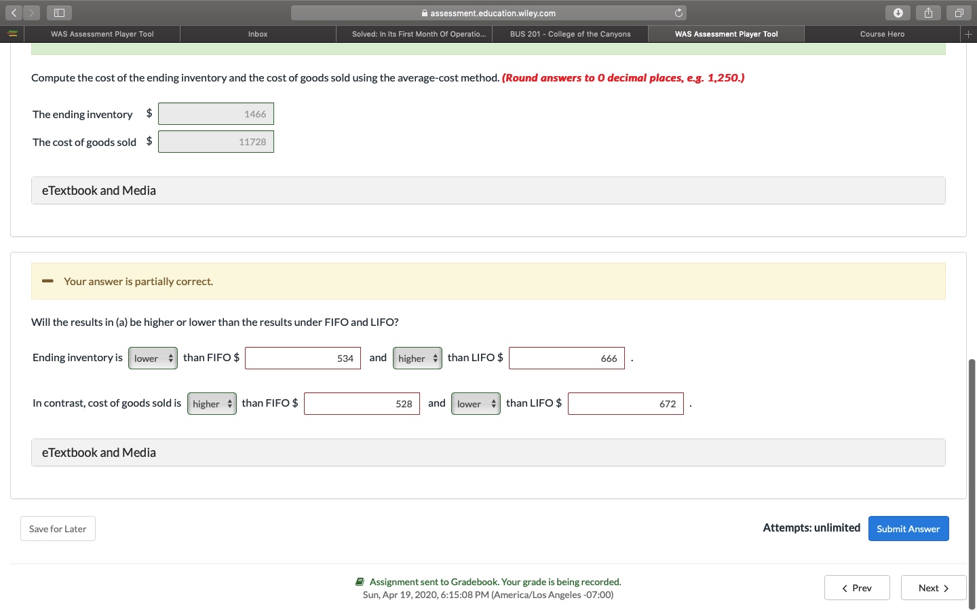Viewport: 977px width, 611px height.
Task: Switch to the Course Hero tab
Action: [882, 34]
